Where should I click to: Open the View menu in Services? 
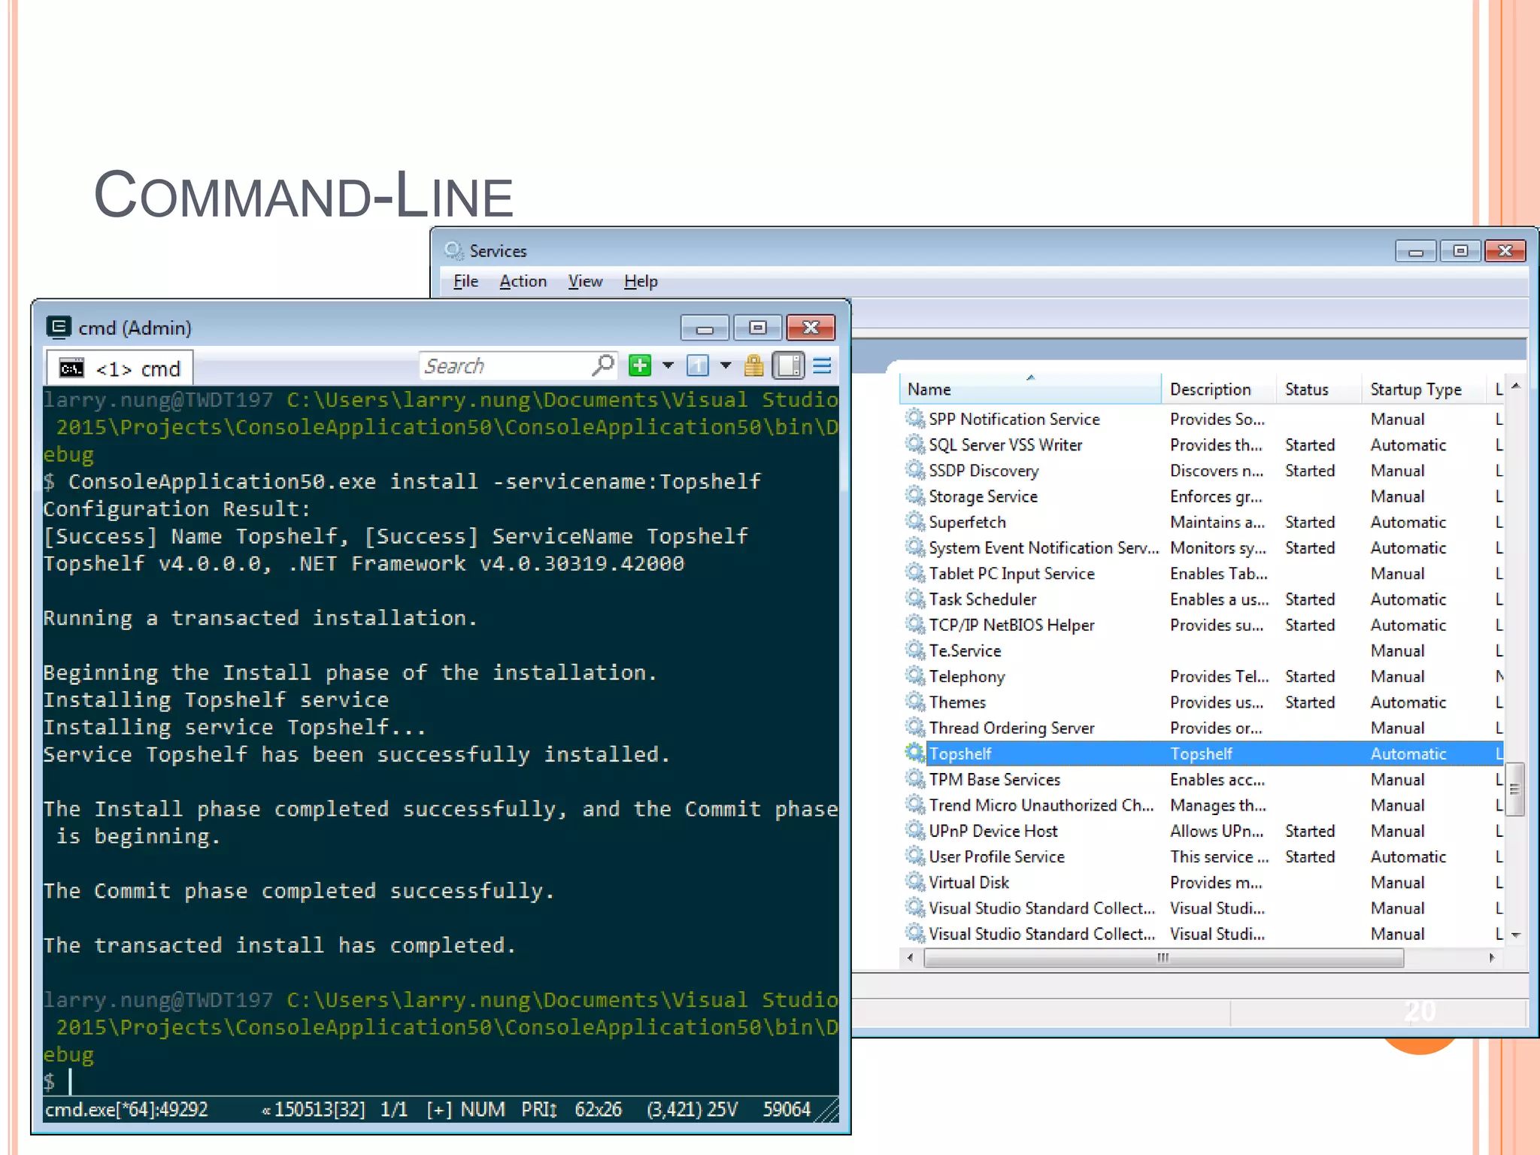click(x=585, y=281)
